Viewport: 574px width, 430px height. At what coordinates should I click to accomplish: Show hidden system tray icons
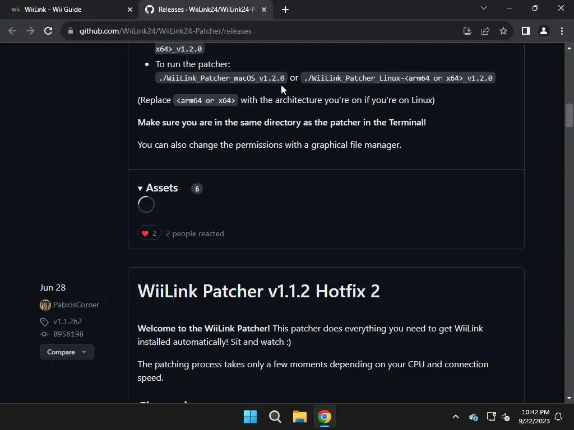pyautogui.click(x=456, y=417)
